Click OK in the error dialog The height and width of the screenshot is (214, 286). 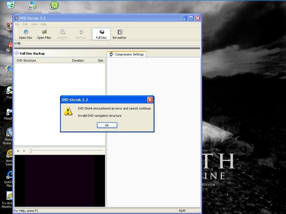click(x=107, y=125)
